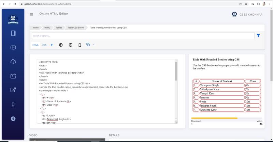Go to previous program with left arrow
This screenshot has height=142, width=273.
click(61, 45)
